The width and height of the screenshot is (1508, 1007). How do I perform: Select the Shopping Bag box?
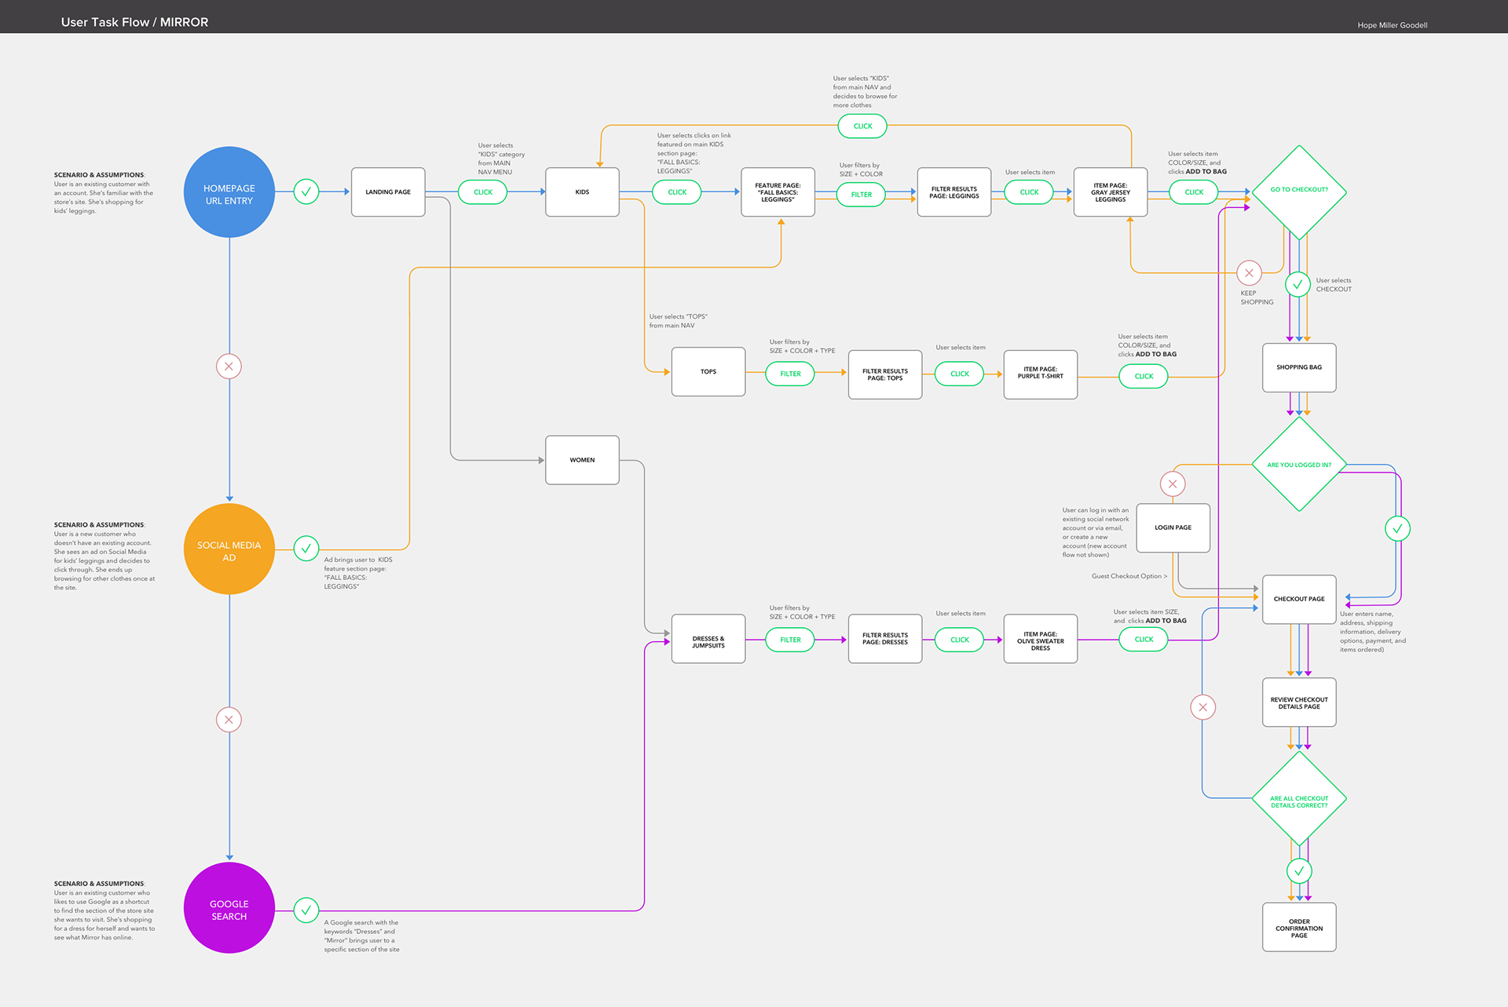1299,367
